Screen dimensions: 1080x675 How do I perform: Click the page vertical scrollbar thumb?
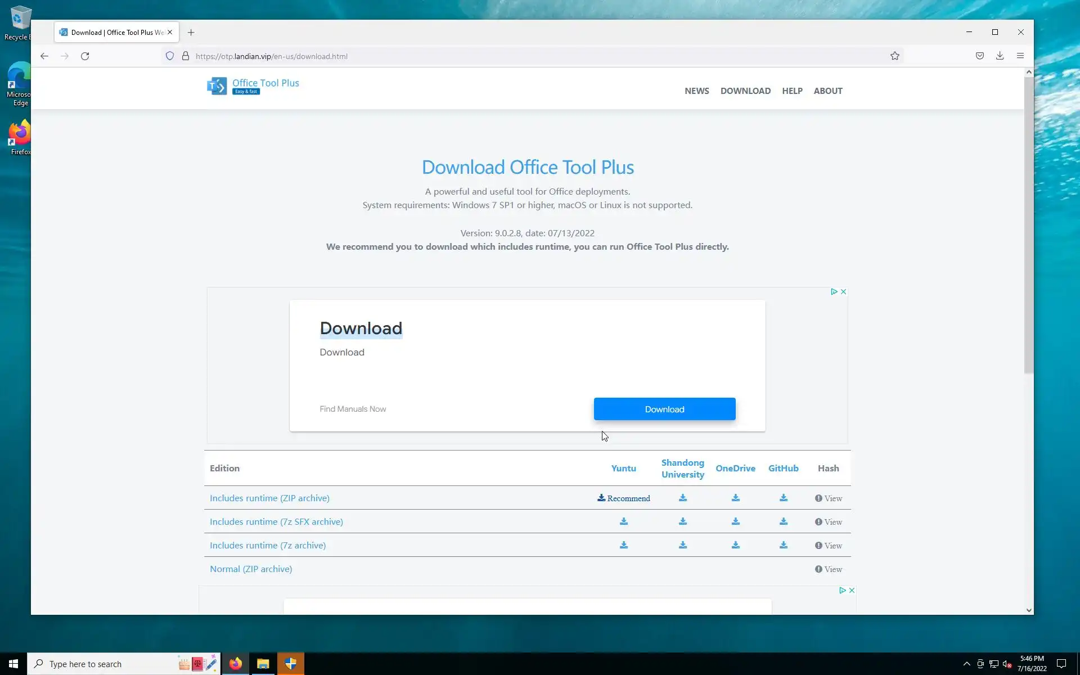1028,225
